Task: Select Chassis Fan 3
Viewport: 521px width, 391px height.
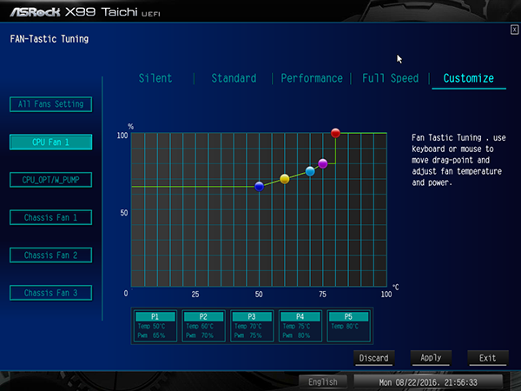Action: tap(51, 293)
